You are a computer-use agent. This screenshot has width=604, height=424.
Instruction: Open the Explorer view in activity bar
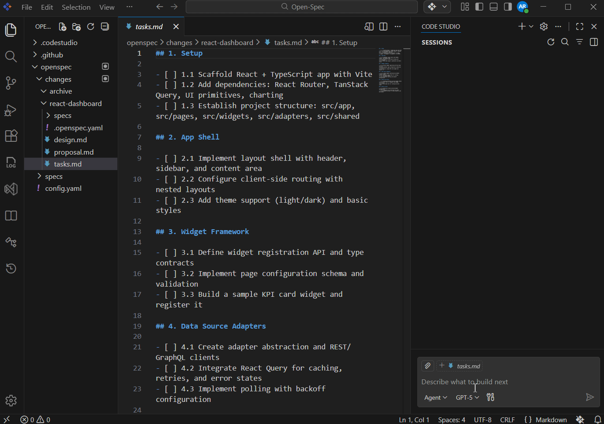[11, 30]
